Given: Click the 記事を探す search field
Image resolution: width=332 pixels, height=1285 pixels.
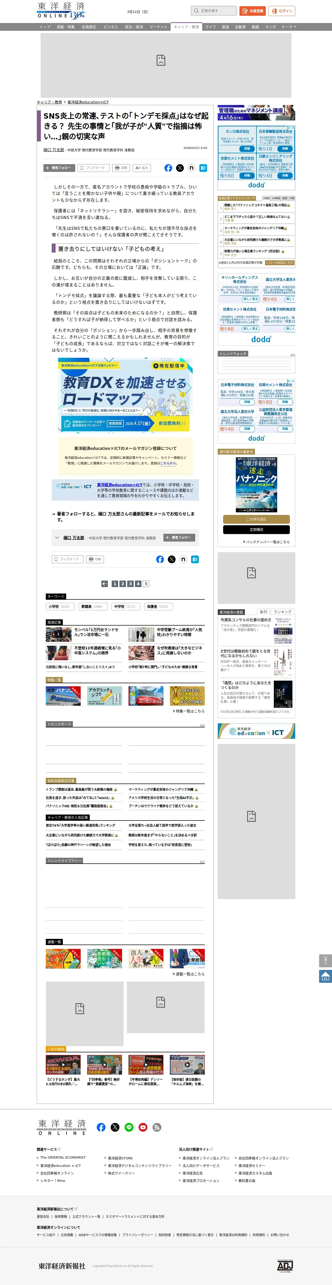Looking at the screenshot, I should click(x=214, y=11).
